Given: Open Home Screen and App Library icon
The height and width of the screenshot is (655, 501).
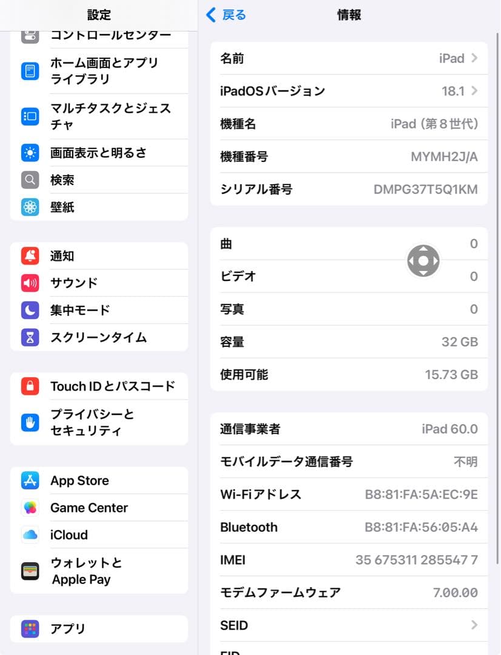Looking at the screenshot, I should point(30,71).
